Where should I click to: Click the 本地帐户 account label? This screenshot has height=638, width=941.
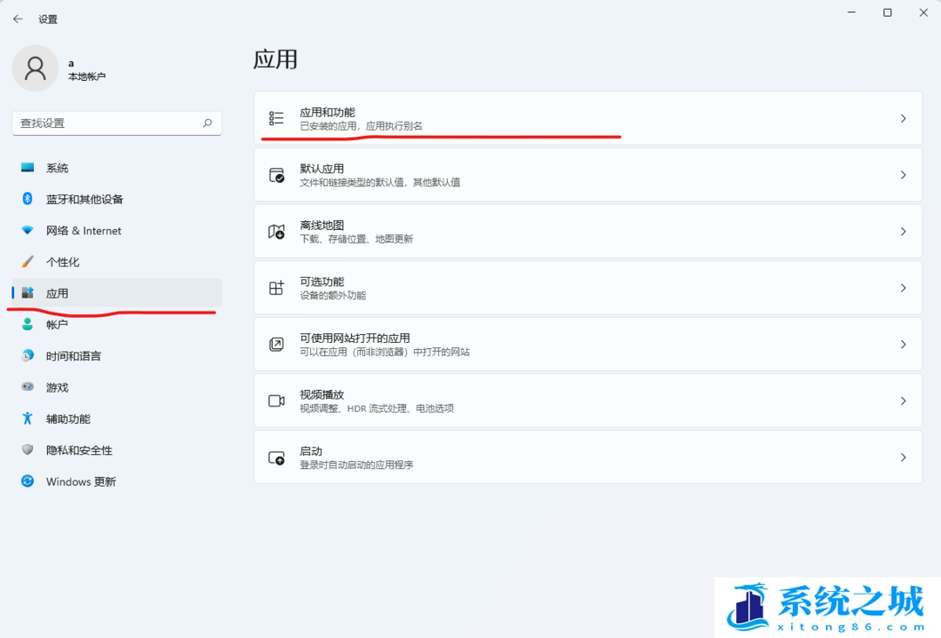[x=87, y=77]
